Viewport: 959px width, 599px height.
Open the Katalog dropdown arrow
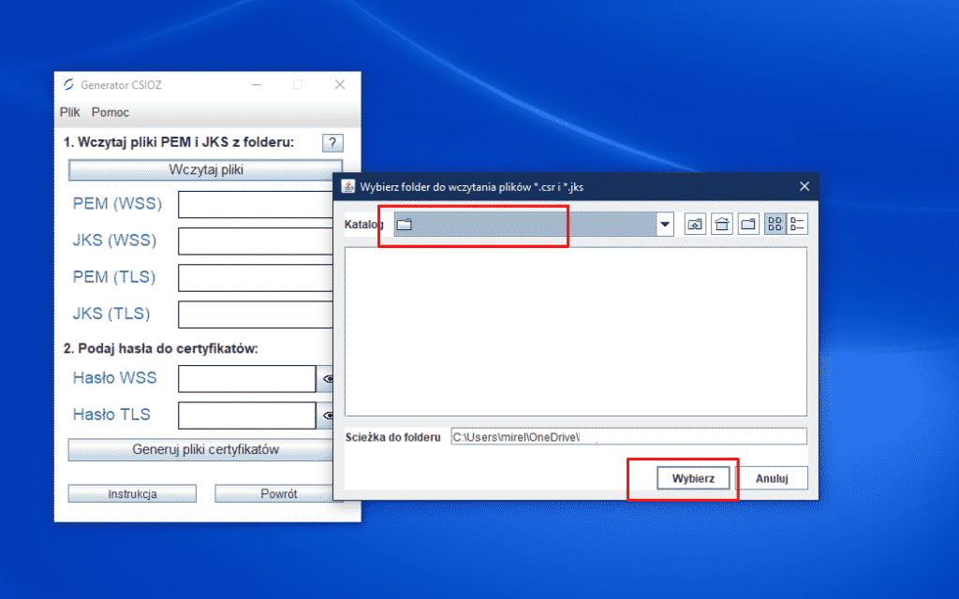pos(665,225)
